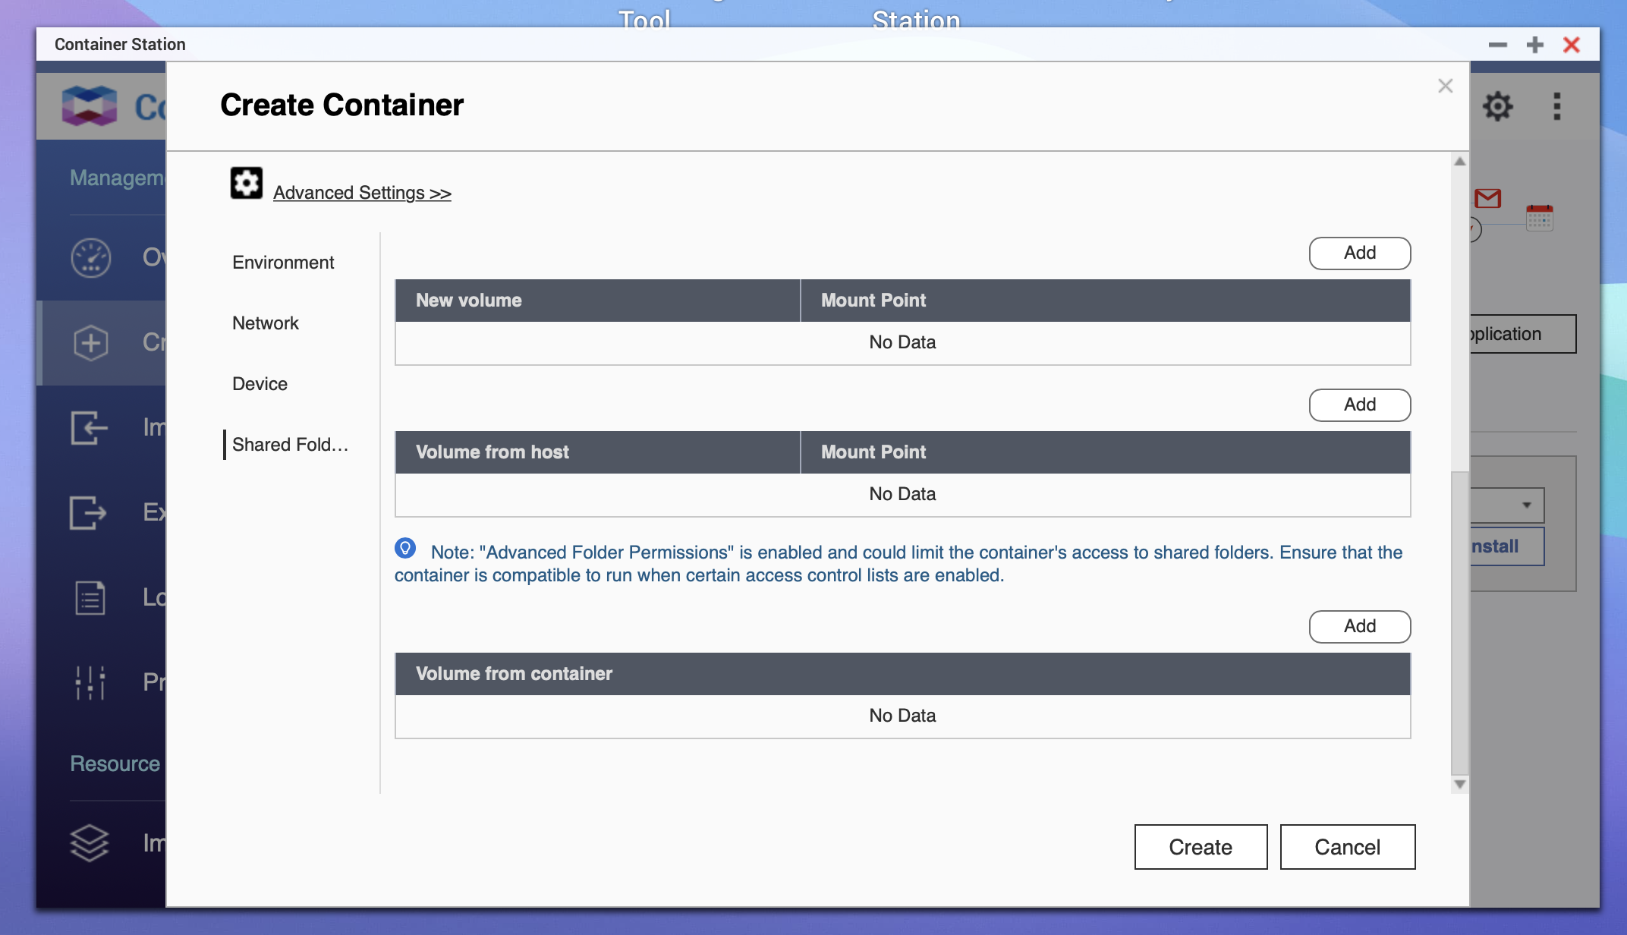Screen dimensions: 1627x935
Task: Add a New volume entry
Action: [1360, 253]
